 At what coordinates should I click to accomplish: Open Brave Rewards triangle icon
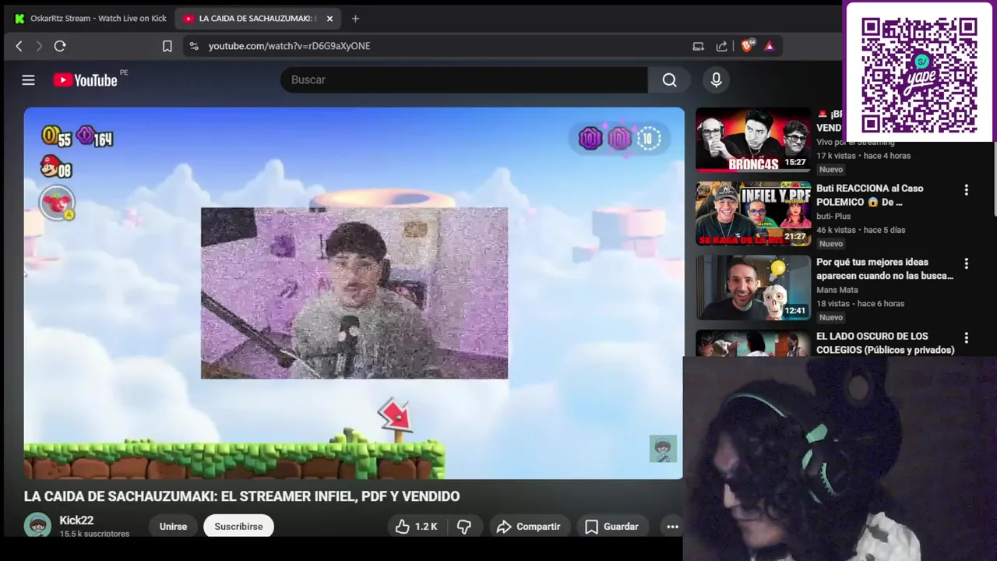click(x=770, y=46)
